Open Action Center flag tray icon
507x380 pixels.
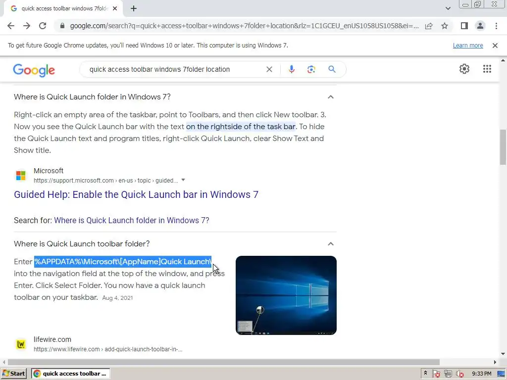click(436, 374)
